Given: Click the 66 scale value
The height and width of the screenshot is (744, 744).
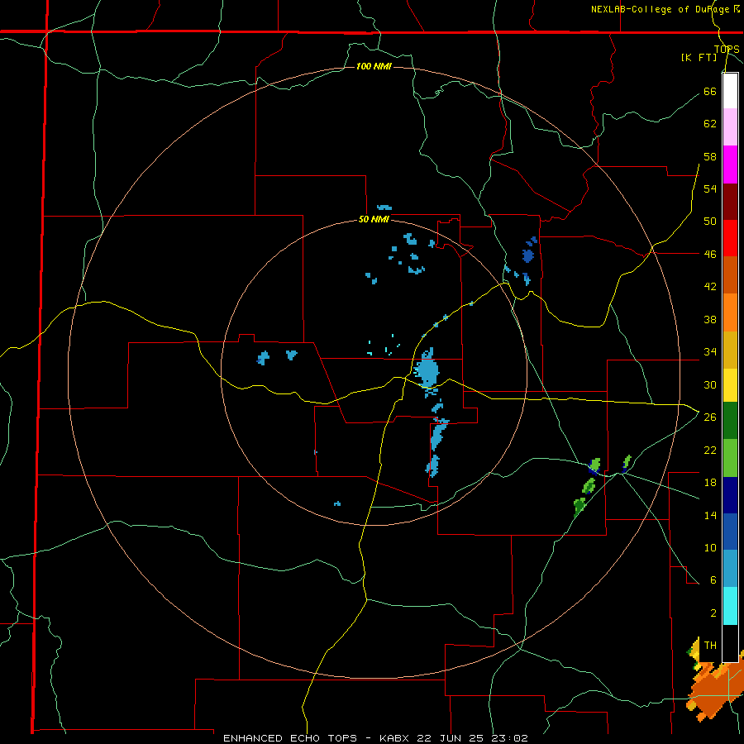Looking at the screenshot, I should (710, 91).
